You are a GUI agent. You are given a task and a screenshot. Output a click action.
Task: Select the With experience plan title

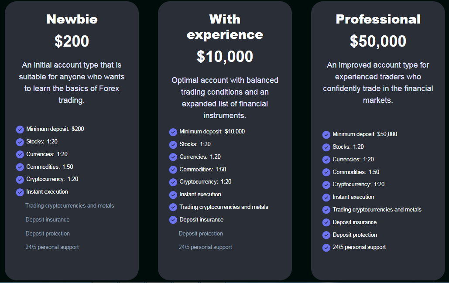[x=225, y=27]
